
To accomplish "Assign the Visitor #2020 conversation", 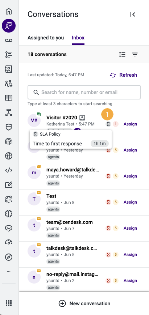I will point(130,124).
